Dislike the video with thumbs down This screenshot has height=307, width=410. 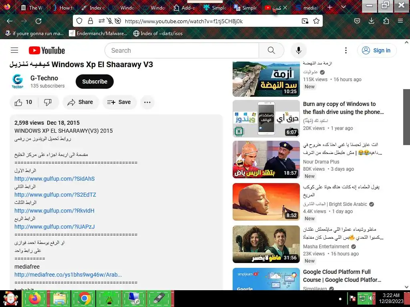point(48,102)
